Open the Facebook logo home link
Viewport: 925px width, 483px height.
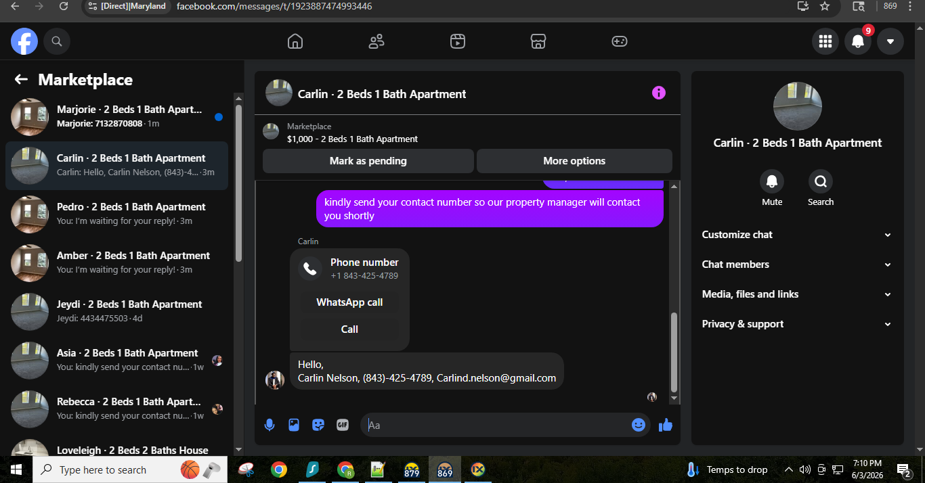tap(24, 41)
